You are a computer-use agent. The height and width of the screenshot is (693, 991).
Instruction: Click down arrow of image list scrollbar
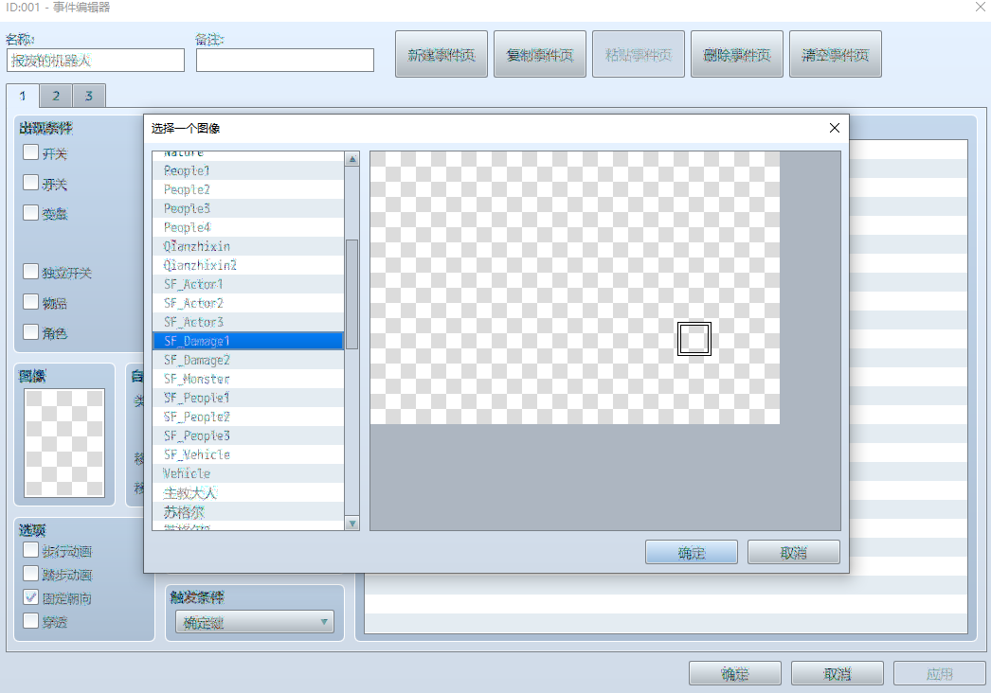pos(352,524)
